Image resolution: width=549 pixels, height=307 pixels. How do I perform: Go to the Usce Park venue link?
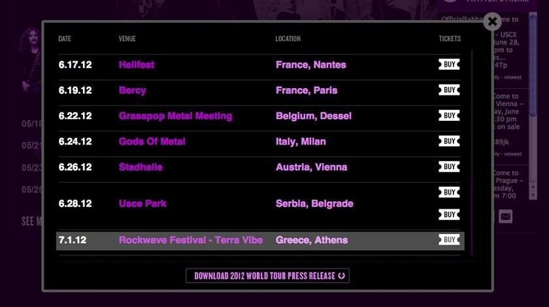tap(142, 203)
